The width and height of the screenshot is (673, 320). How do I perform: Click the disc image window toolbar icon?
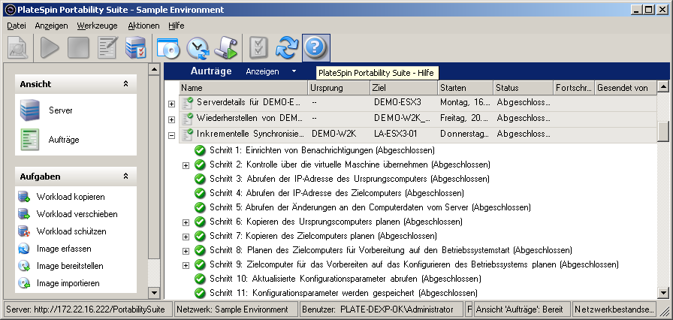click(x=168, y=47)
